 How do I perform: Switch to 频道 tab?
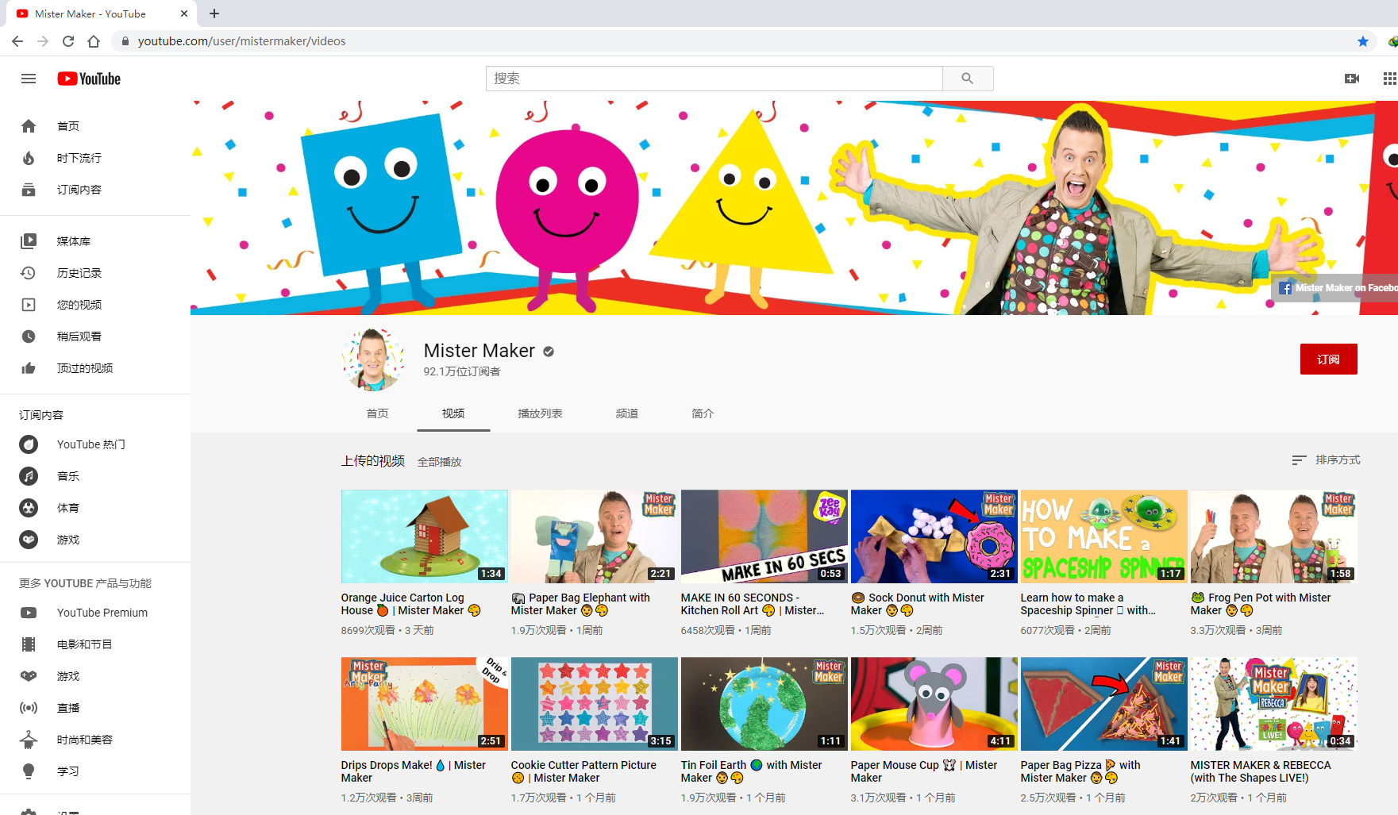627,413
